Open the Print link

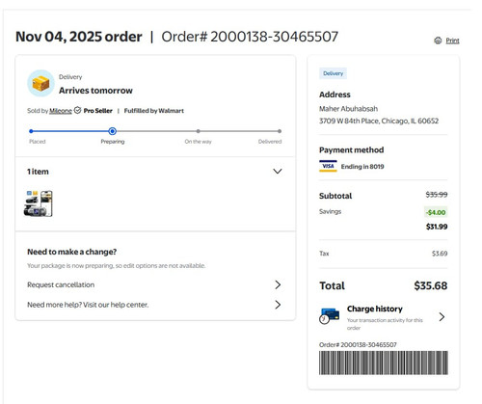click(452, 40)
